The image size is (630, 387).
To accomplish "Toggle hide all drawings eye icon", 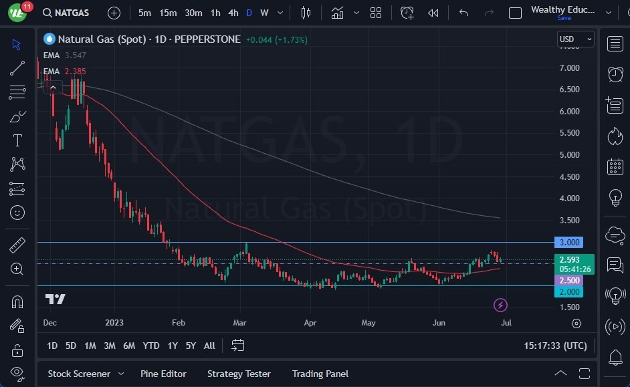I will coord(17,374).
